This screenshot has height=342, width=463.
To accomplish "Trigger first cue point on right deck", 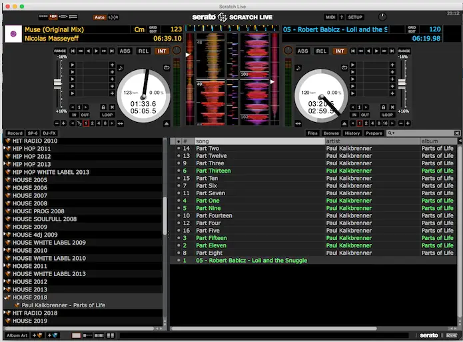I will tap(352, 65).
